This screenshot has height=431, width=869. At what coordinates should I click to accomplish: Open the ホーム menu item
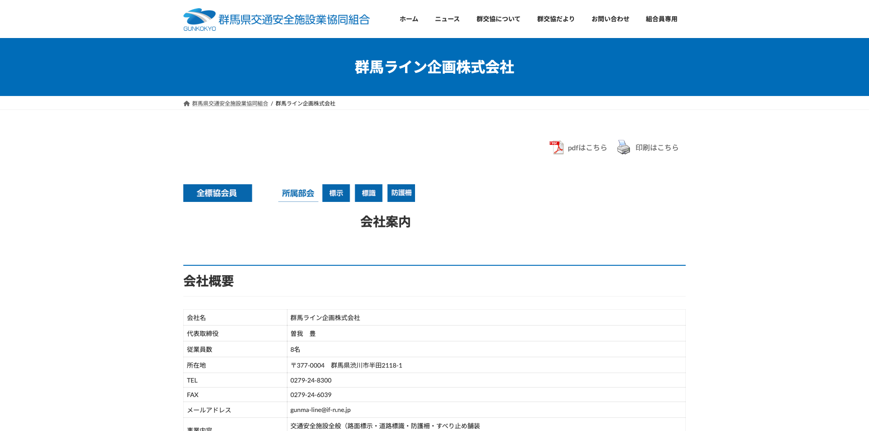pos(409,19)
